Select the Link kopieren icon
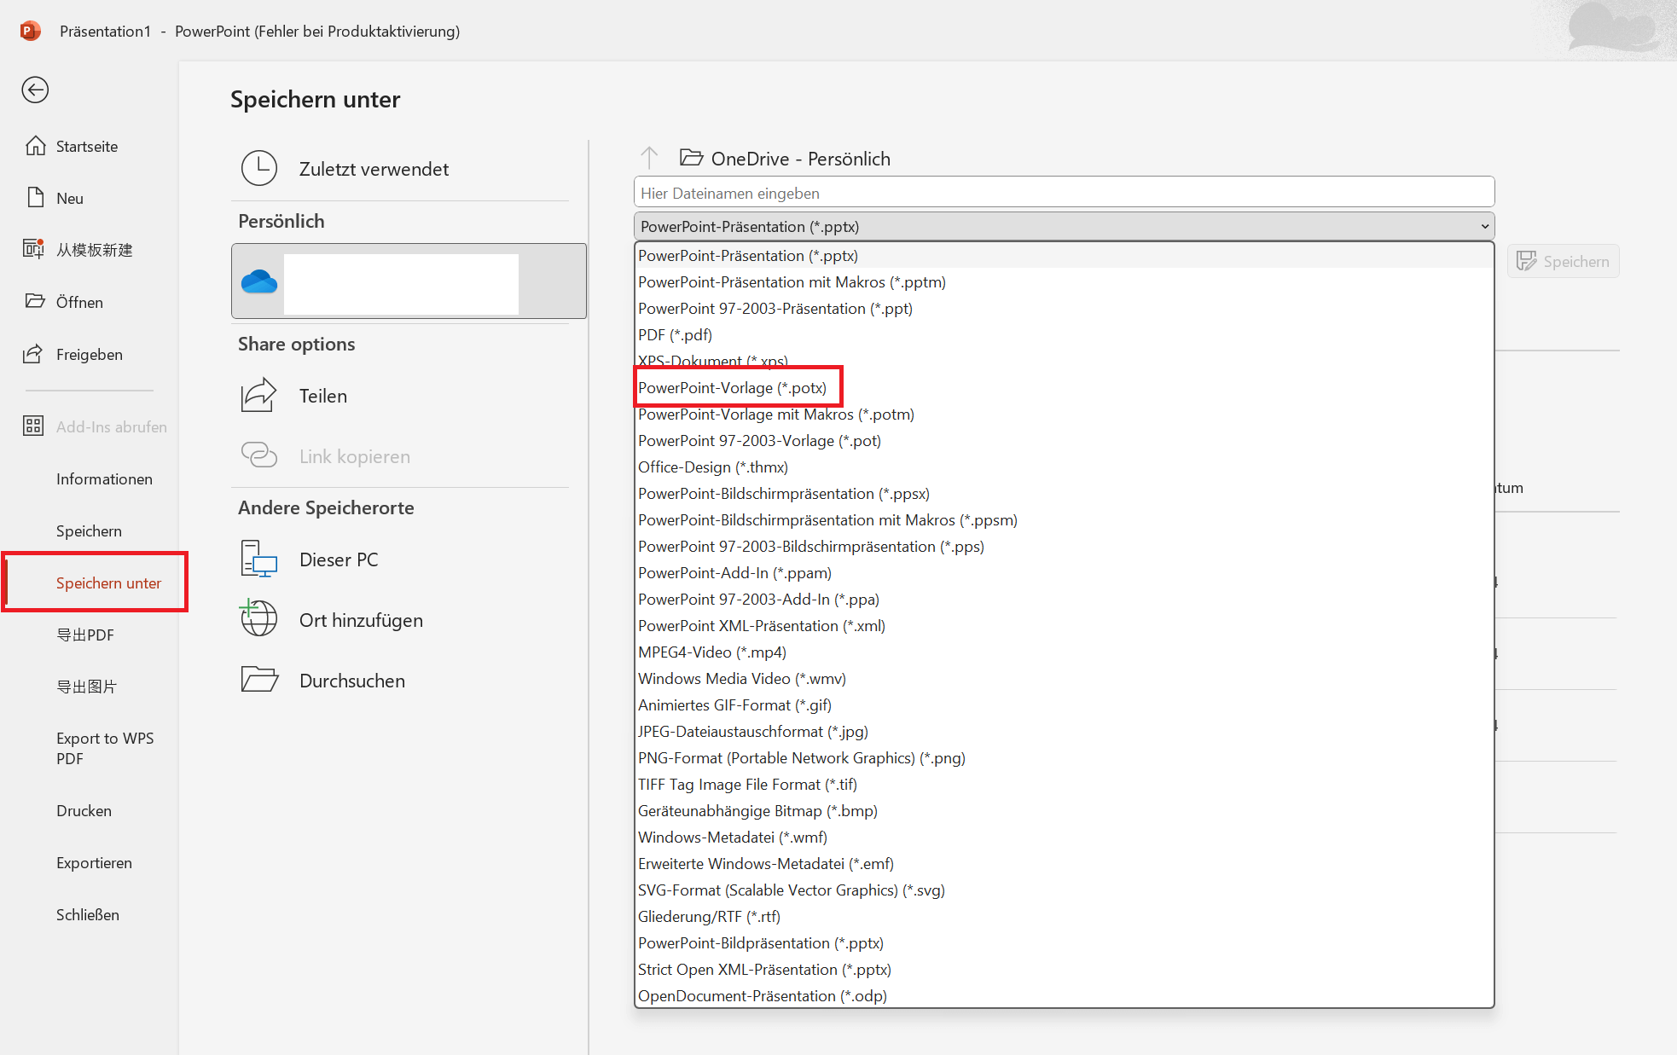The image size is (1677, 1055). (259, 455)
